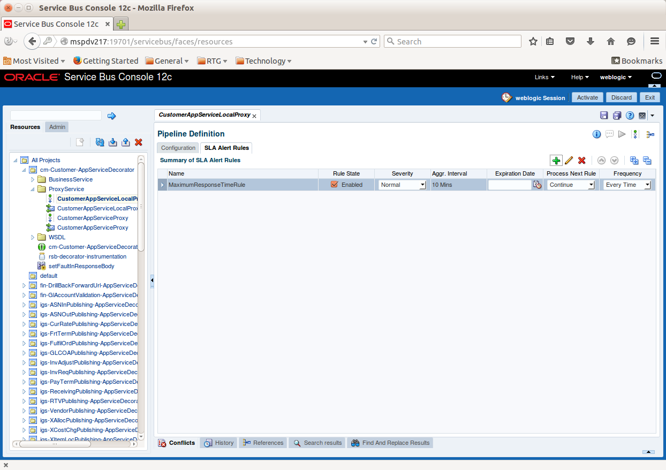The width and height of the screenshot is (666, 470).
Task: Refresh the resources tree
Action: click(x=100, y=142)
